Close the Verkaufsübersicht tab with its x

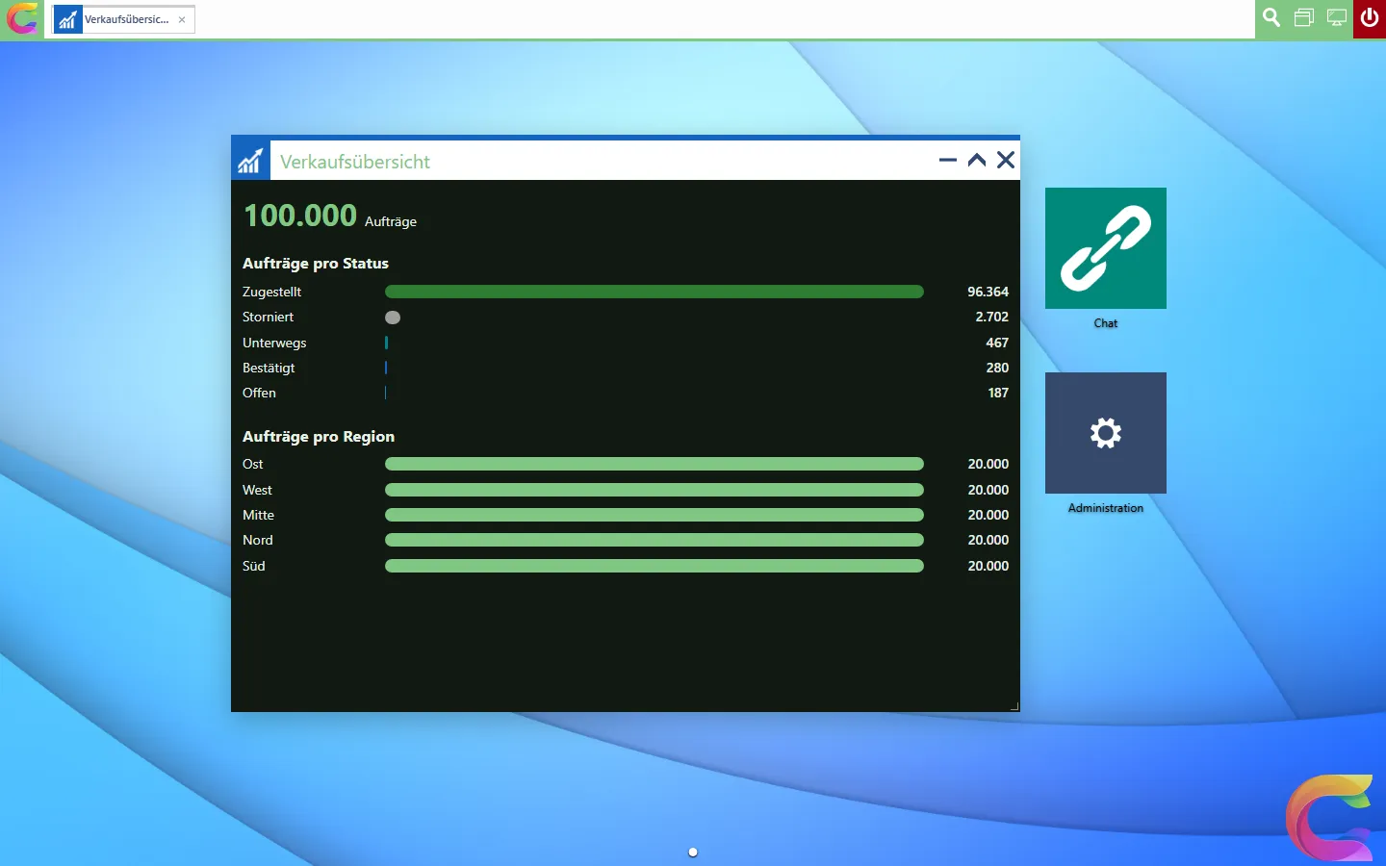coord(182,19)
